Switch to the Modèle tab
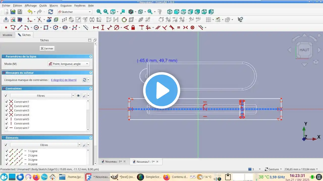This screenshot has height=181, width=323. pos(8,35)
